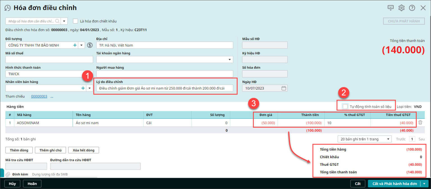The width and height of the screenshot is (431, 189).
Task: Click the Thêm dòng button
Action: tap(19, 150)
